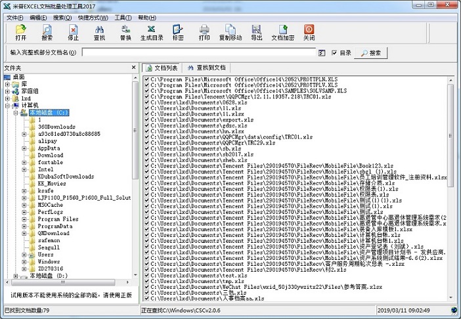The height and width of the screenshot is (319, 461).
Task: Select the file path ending tmp.xls
Action: (197, 281)
